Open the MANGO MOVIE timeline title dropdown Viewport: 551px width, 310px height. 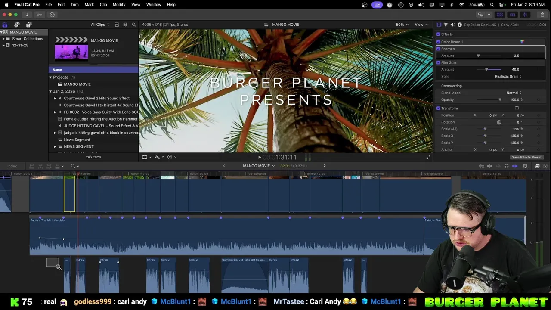coord(259,166)
